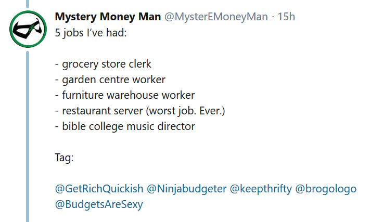Follow the @keepthrifty mention link
Screen dimensions: 370x222
pos(261,188)
